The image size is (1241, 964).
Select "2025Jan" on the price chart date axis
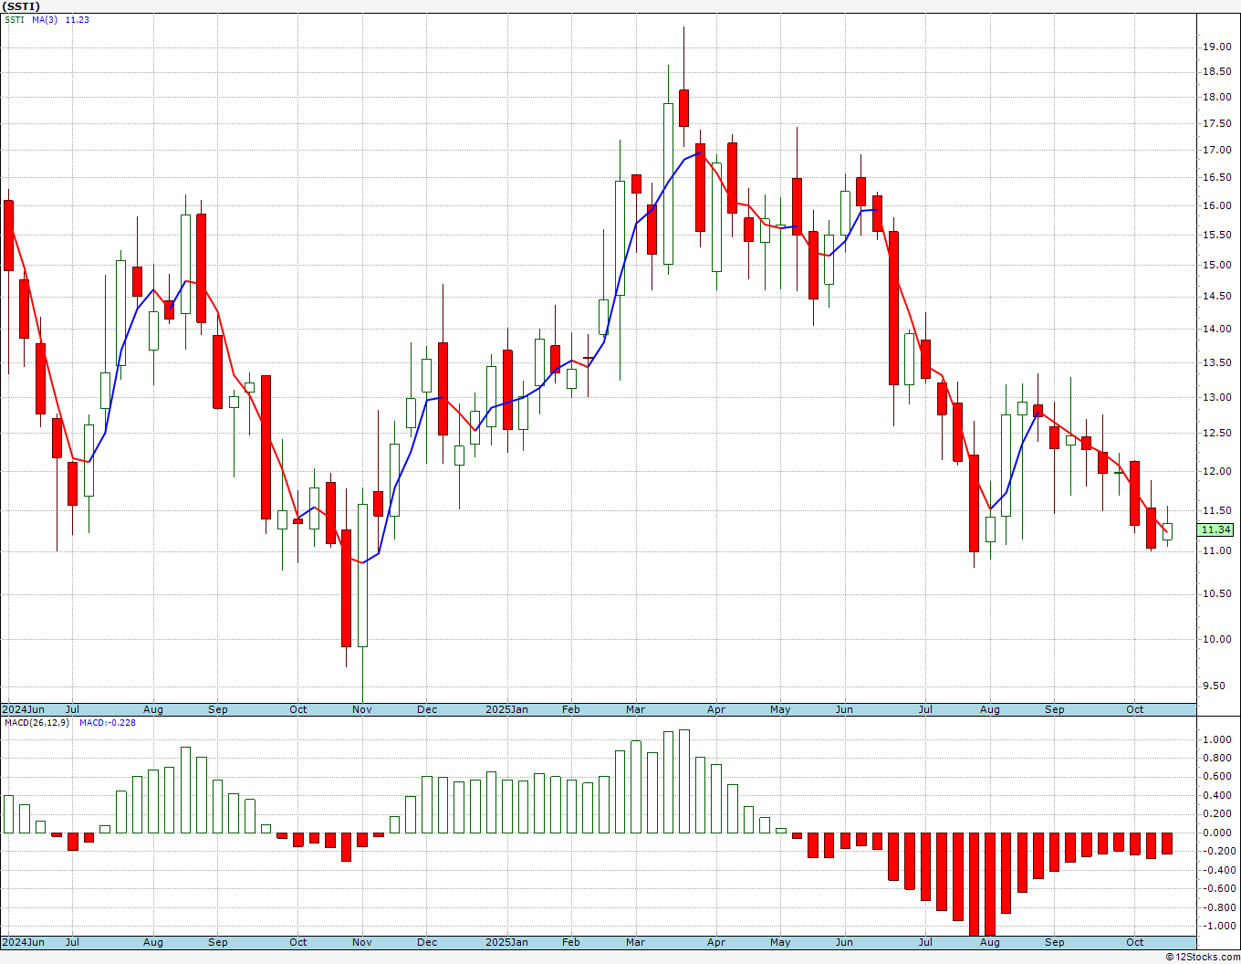pyautogui.click(x=506, y=709)
